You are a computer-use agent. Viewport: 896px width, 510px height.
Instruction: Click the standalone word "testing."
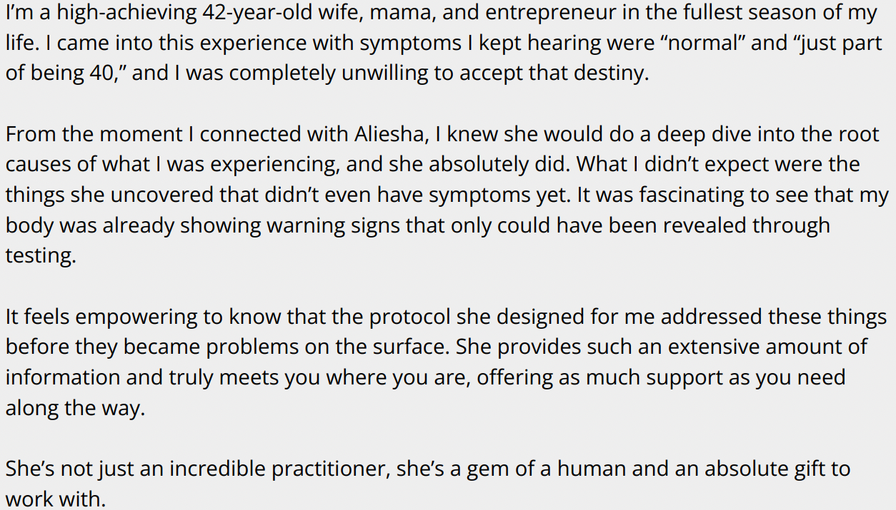coord(40,255)
